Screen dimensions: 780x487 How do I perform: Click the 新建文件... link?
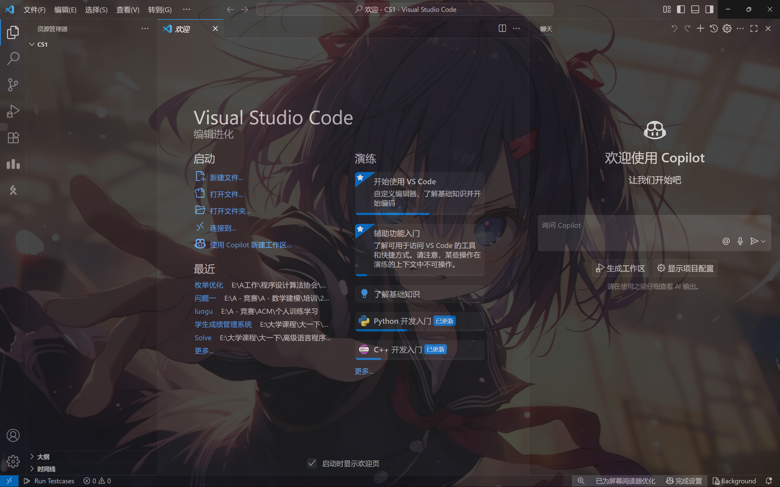click(x=226, y=178)
